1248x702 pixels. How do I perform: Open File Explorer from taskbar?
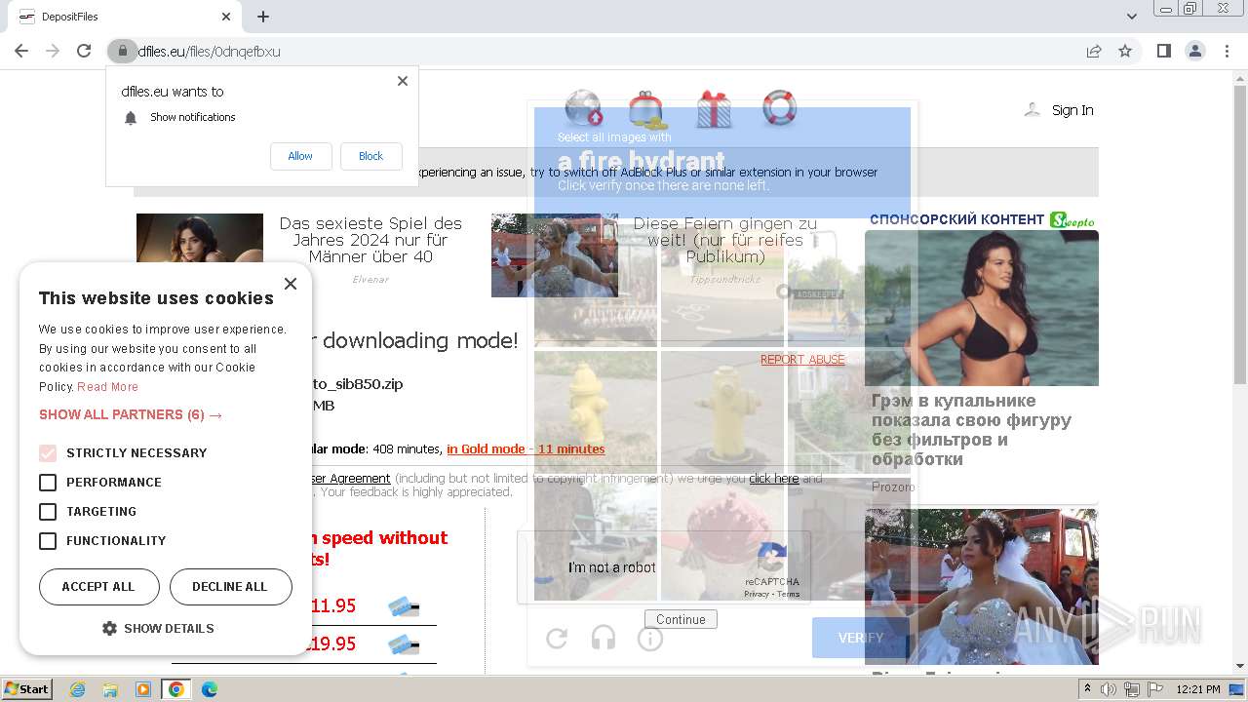[x=110, y=689]
